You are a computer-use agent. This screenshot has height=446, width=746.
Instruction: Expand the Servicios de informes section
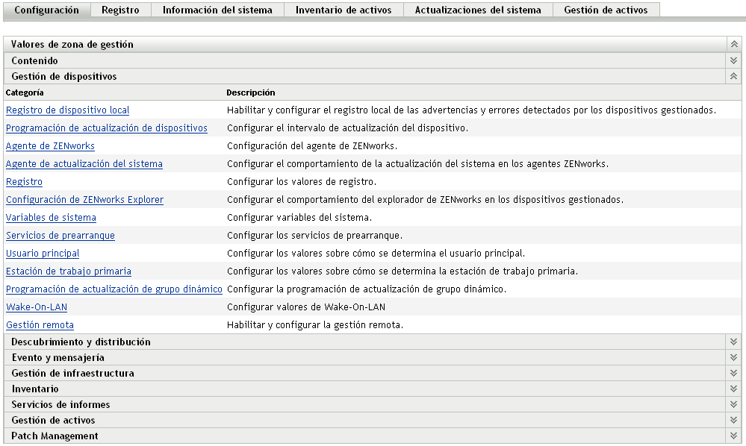pyautogui.click(x=733, y=404)
